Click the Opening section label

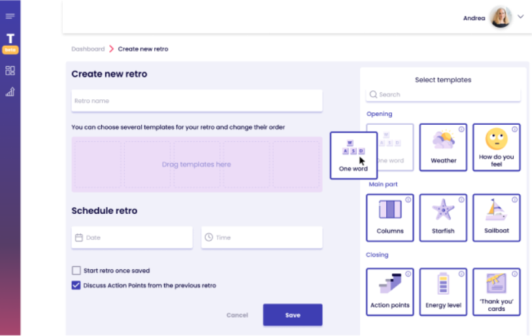[x=379, y=114]
